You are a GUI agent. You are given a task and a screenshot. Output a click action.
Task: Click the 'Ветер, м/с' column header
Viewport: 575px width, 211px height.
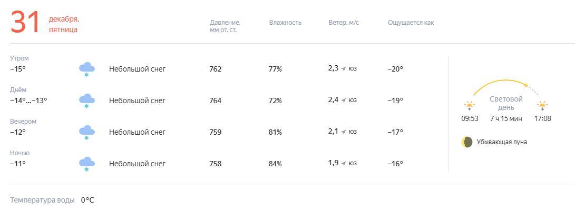pos(344,23)
